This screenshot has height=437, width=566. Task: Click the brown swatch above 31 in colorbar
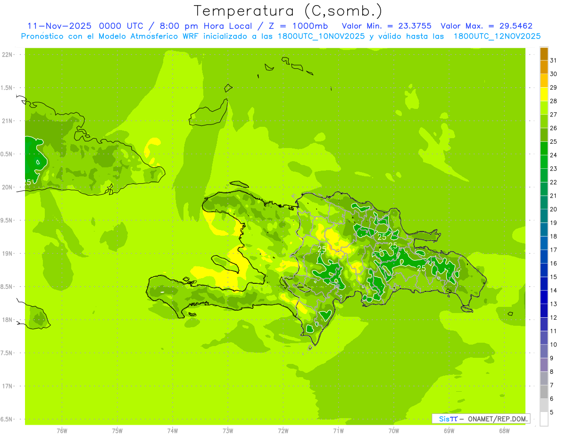click(544, 54)
